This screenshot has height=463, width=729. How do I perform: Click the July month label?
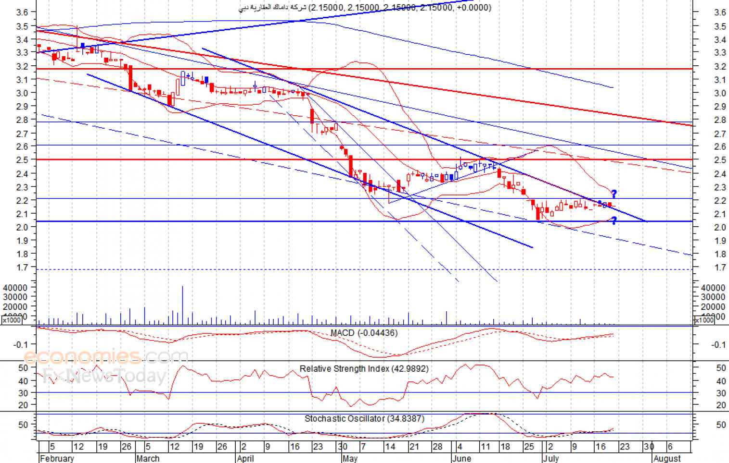click(551, 458)
